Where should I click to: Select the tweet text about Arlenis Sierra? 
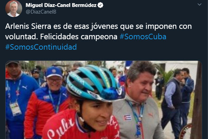coord(98,36)
